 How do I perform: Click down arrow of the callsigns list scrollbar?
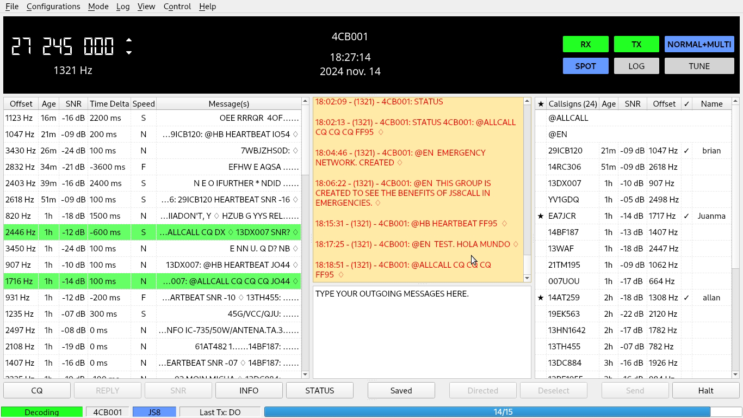735,374
